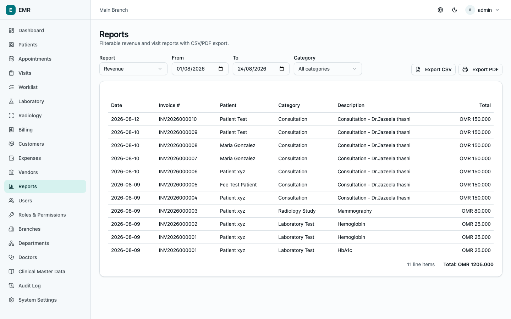This screenshot has width=511, height=319.
Task: Click invoice INV2026000010
Action: [x=178, y=119]
